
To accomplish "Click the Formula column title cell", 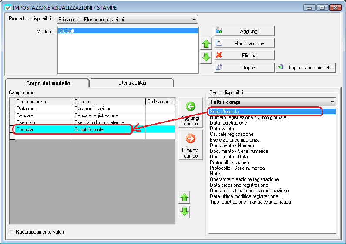I will [x=44, y=129].
